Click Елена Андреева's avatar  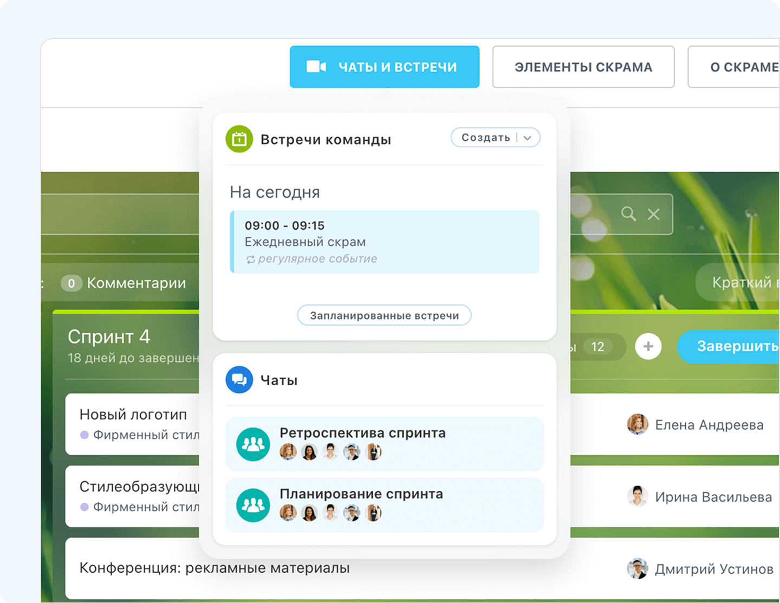pos(638,425)
